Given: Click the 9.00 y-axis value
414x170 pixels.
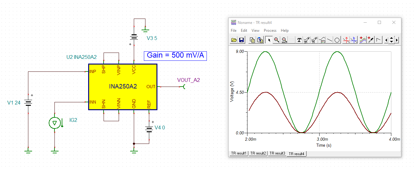Looking at the screenshot, I should [240, 52].
